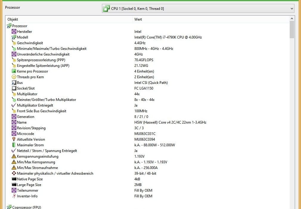Click the Wert column header
The width and height of the screenshot is (301, 209).
coord(138,19)
